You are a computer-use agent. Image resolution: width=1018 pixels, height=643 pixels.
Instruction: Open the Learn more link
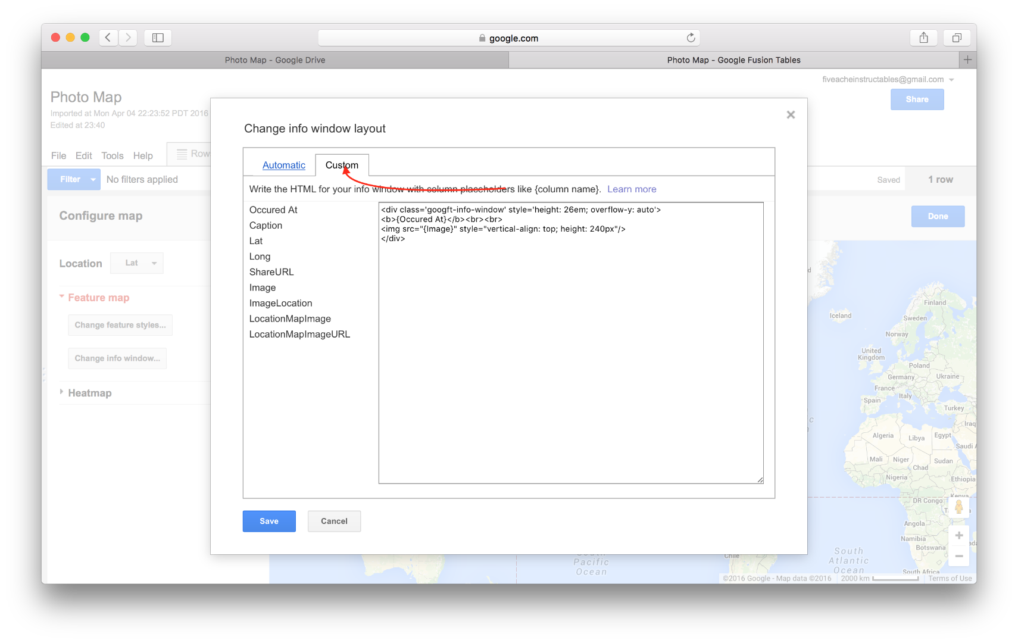pyautogui.click(x=632, y=189)
